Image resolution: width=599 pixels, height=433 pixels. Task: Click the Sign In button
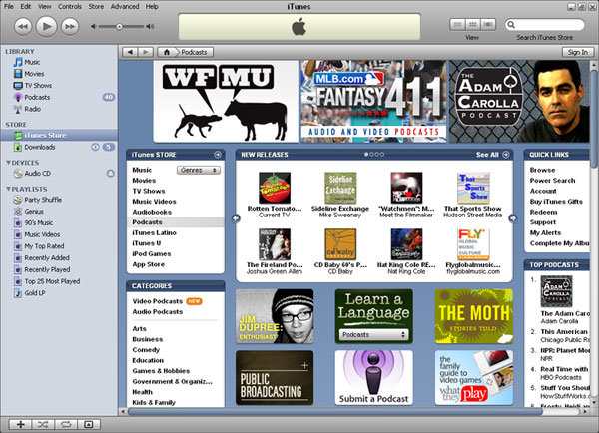click(x=578, y=52)
